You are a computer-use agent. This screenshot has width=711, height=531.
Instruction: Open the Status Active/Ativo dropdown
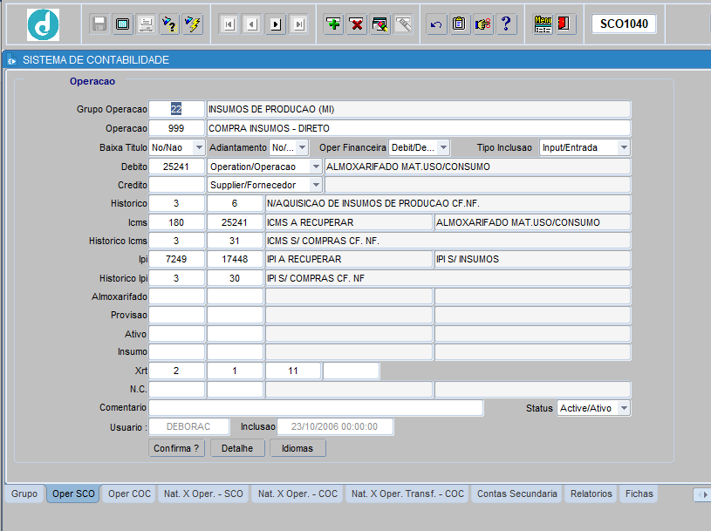(x=625, y=408)
